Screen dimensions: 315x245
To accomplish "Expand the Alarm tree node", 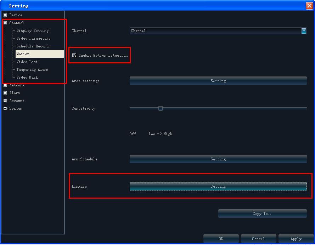I will (x=5, y=93).
